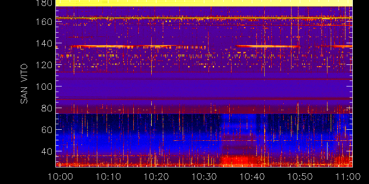
Task: Click the 10:50 time axis label
Action: click(301, 177)
